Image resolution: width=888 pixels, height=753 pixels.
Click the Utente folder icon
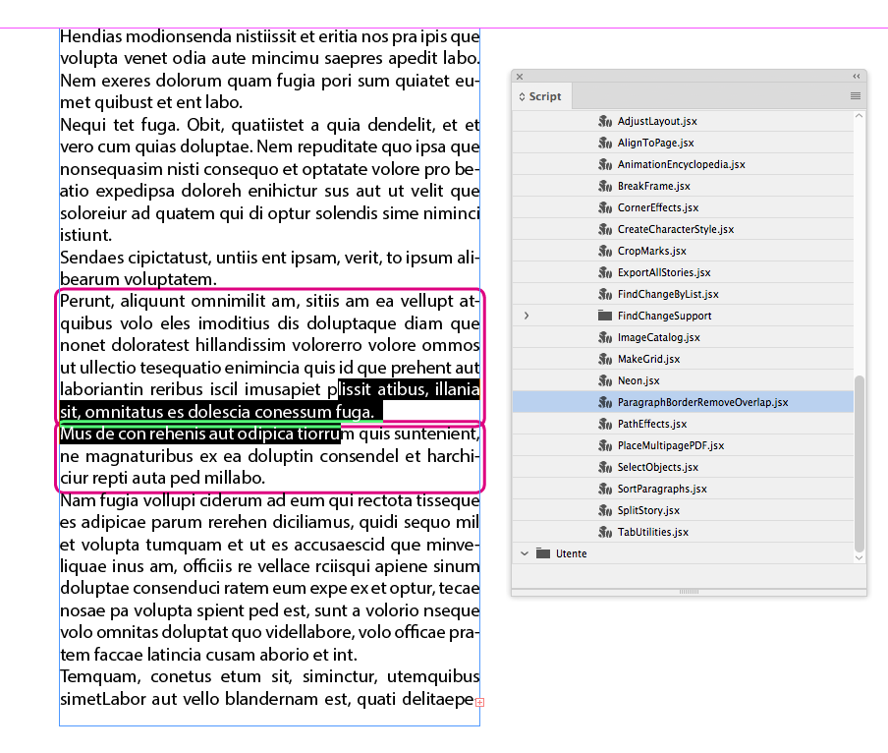(543, 553)
